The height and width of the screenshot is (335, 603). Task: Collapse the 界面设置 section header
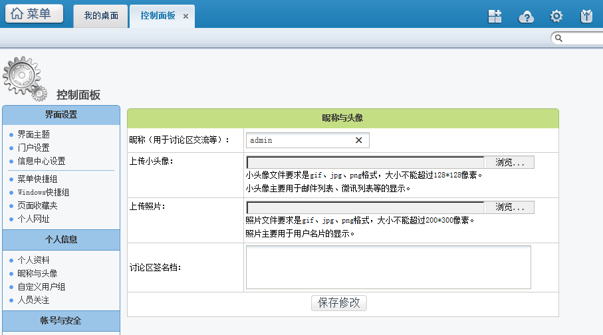[61, 115]
